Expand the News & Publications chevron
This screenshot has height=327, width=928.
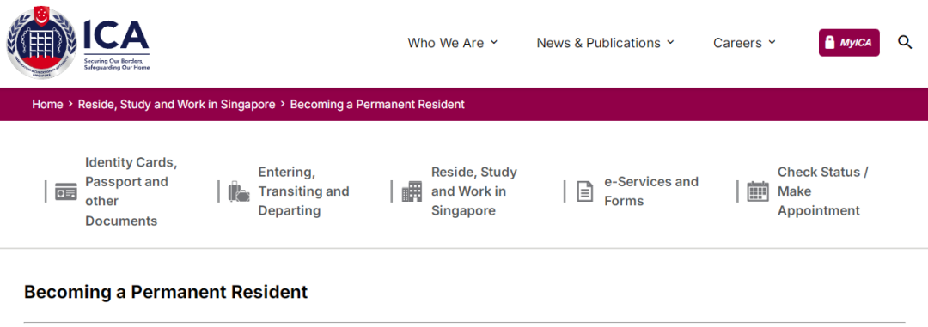[x=670, y=42]
